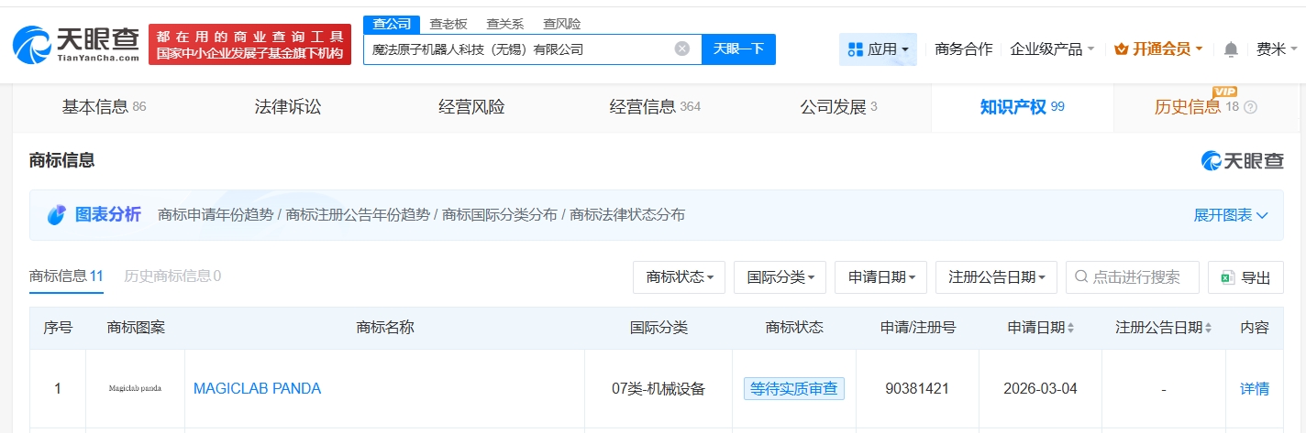Image resolution: width=1306 pixels, height=433 pixels.
Task: Switch to the 查老板 search tab
Action: pyautogui.click(x=448, y=24)
